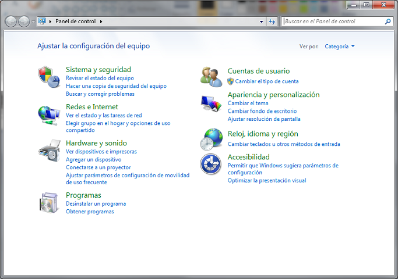Select Permitir que Windows sugiera parámetros

pyautogui.click(x=283, y=169)
